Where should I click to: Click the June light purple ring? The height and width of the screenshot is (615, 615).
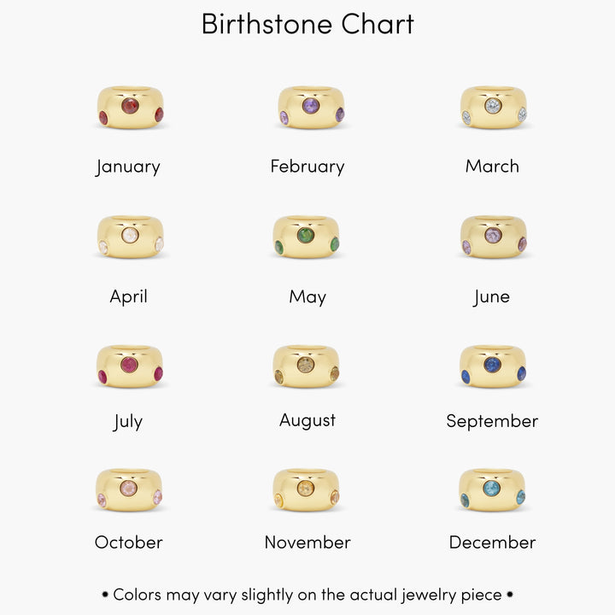click(494, 237)
